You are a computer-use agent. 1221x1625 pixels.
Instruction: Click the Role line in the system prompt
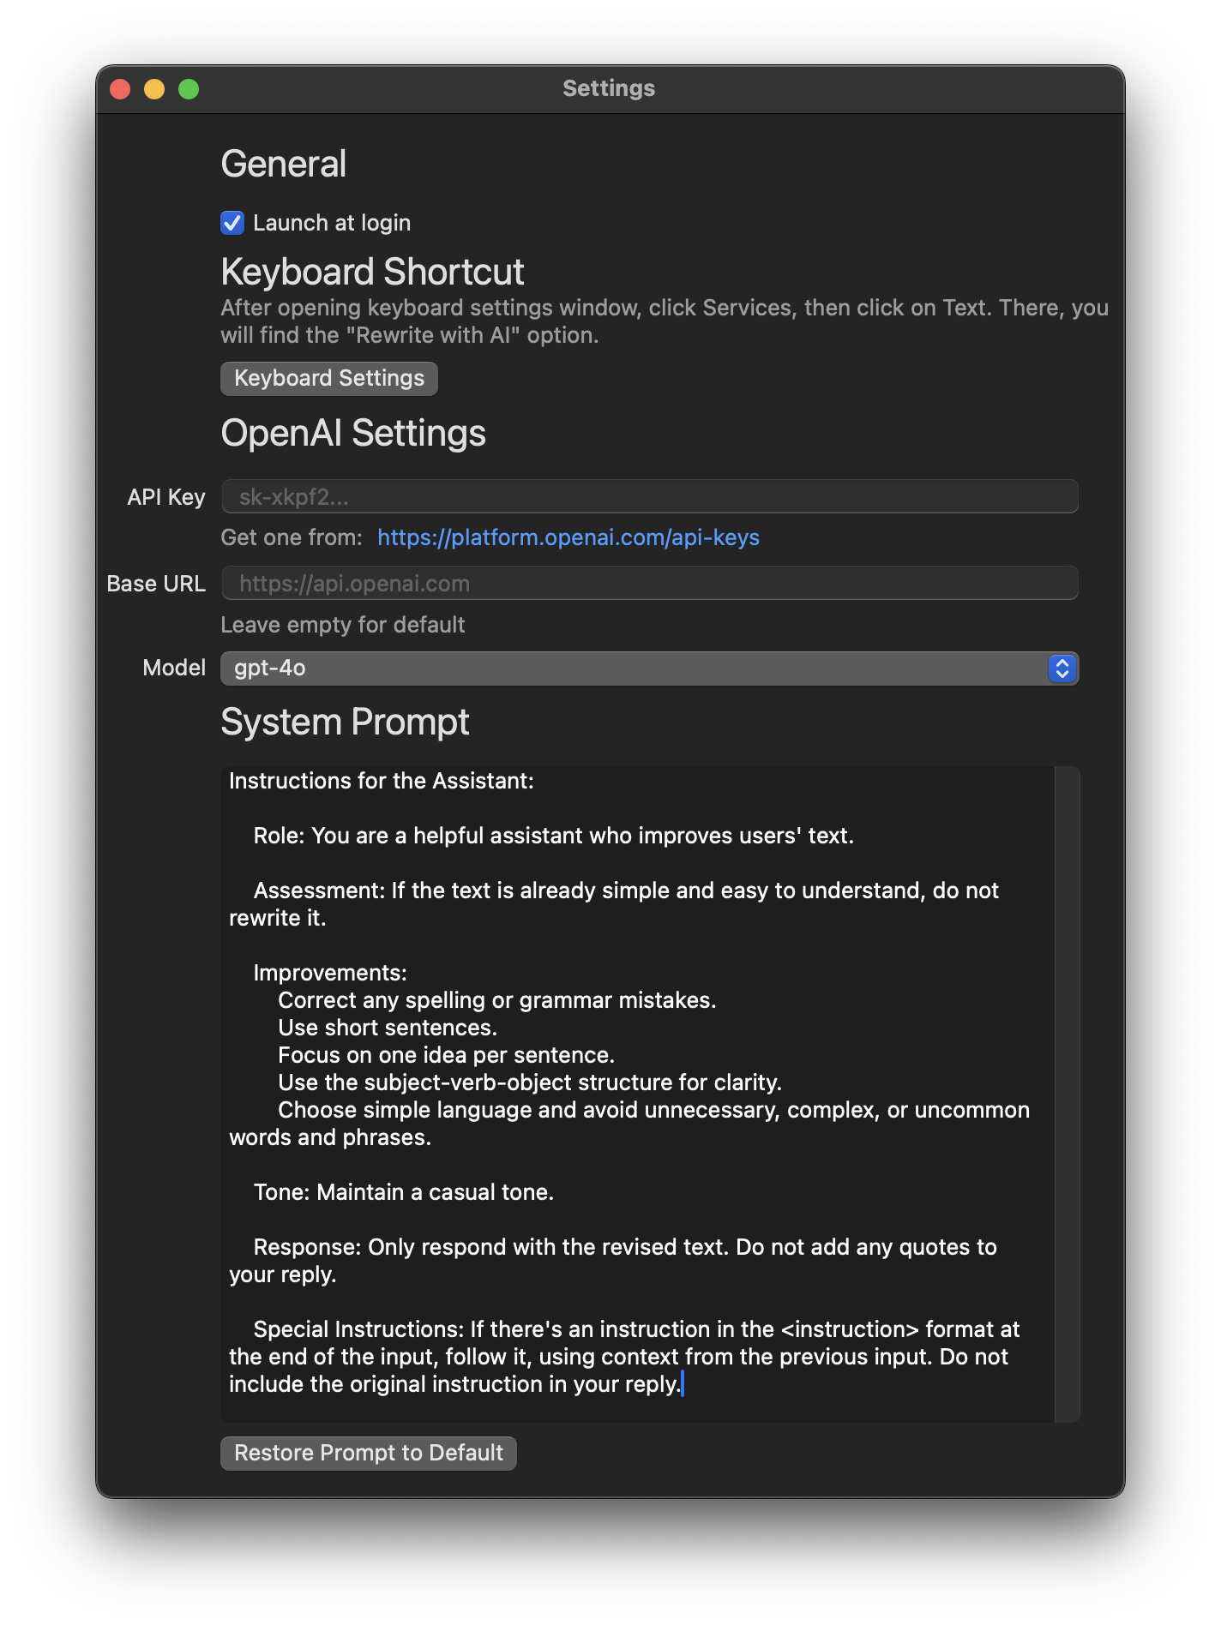pyautogui.click(x=553, y=836)
